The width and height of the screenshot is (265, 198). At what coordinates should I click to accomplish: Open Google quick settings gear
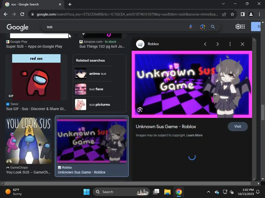[x=238, y=27]
